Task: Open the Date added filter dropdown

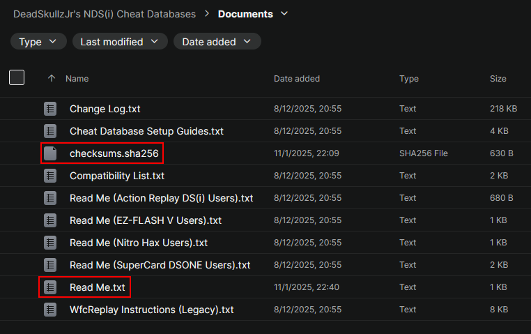Action: pos(217,42)
